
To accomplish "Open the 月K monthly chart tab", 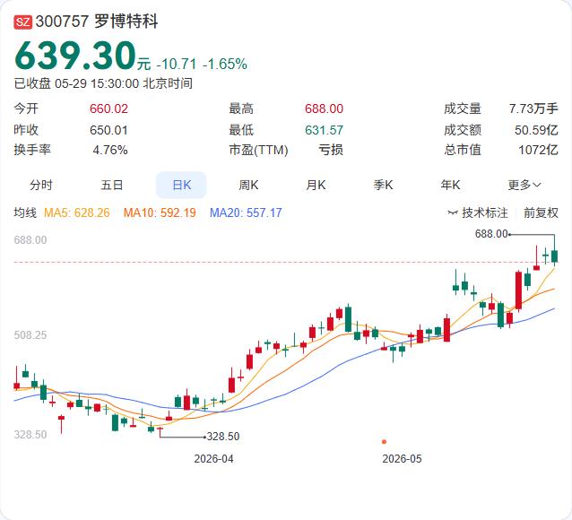I will [316, 185].
